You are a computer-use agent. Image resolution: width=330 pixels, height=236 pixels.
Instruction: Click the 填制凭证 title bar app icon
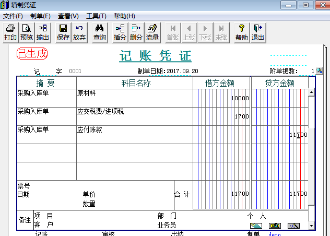click(5, 5)
